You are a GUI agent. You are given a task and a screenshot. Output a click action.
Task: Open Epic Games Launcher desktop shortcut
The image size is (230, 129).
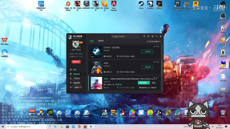pos(177,6)
